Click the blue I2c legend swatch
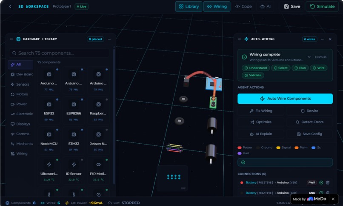The image size is (343, 206). [313, 148]
